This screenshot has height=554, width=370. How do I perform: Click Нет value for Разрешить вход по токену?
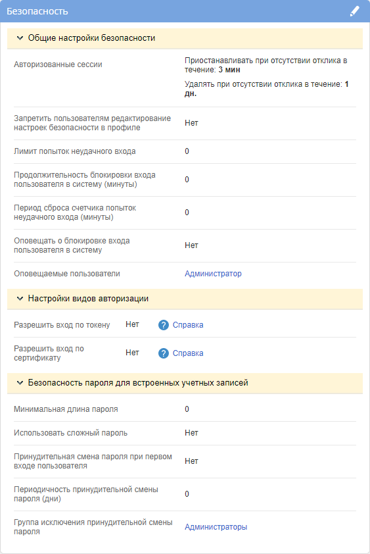click(132, 324)
